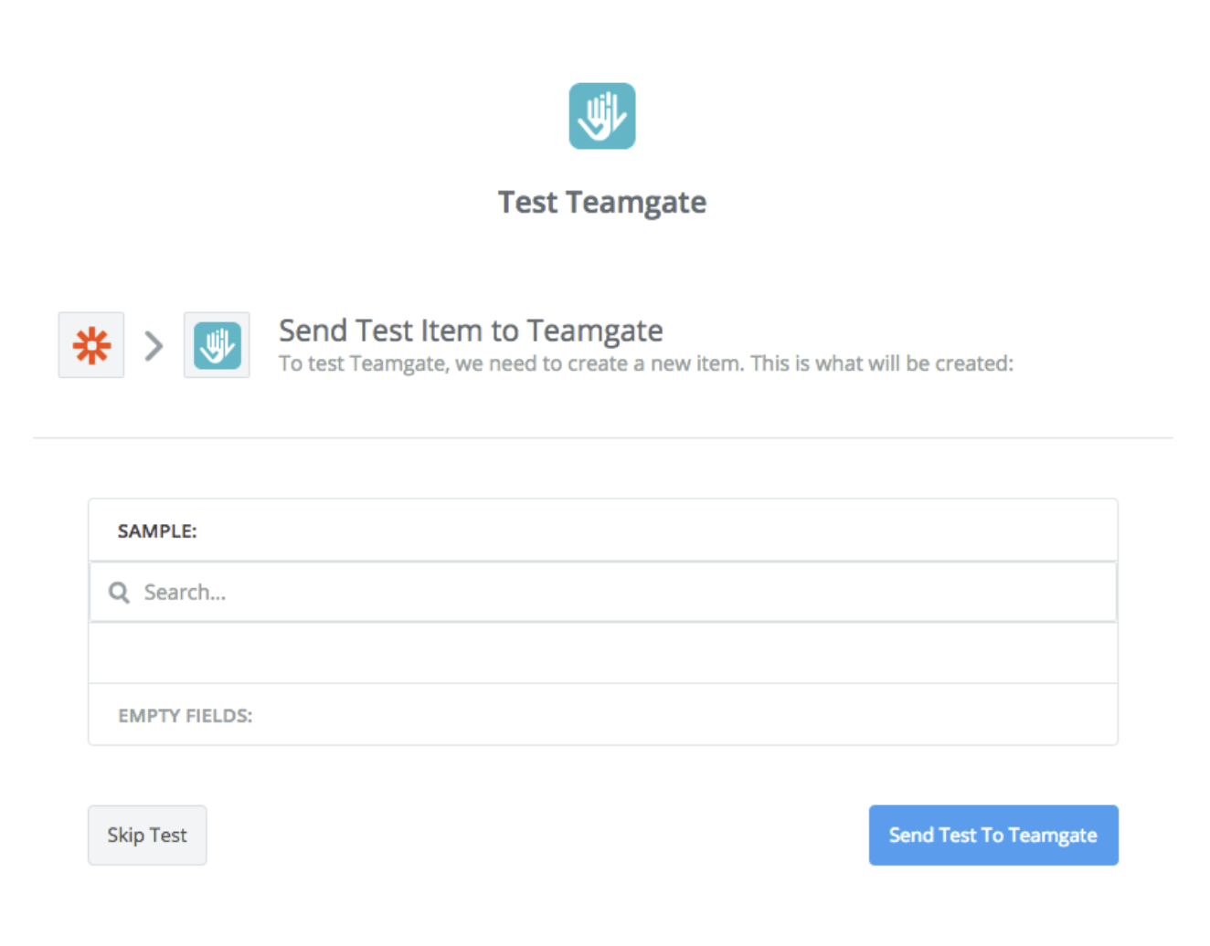This screenshot has width=1210, height=946.
Task: Send the test to Teamgate
Action: click(993, 835)
